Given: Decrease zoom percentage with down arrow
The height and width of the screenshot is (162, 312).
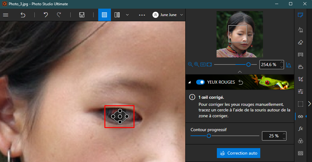Looking at the screenshot, I should pos(282,67).
